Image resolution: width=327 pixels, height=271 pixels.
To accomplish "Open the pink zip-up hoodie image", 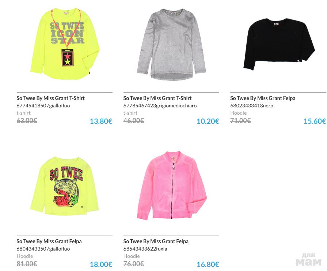I will (x=171, y=186).
